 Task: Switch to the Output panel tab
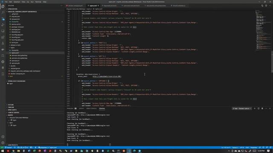click(81, 108)
